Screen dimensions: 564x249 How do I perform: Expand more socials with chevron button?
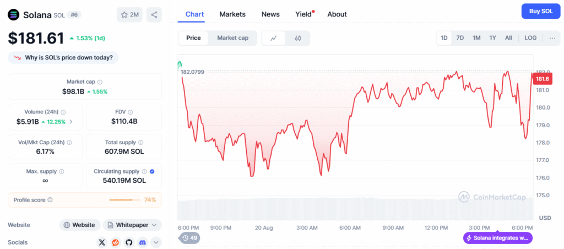pos(156,242)
